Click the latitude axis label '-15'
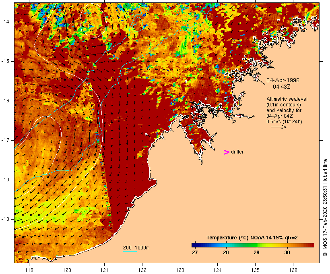The width and height of the screenshot is (330, 274). (x=5, y=61)
